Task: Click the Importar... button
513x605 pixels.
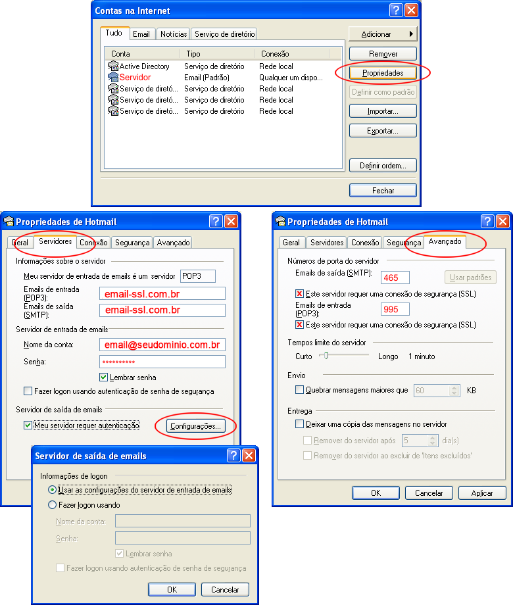Action: (x=383, y=111)
